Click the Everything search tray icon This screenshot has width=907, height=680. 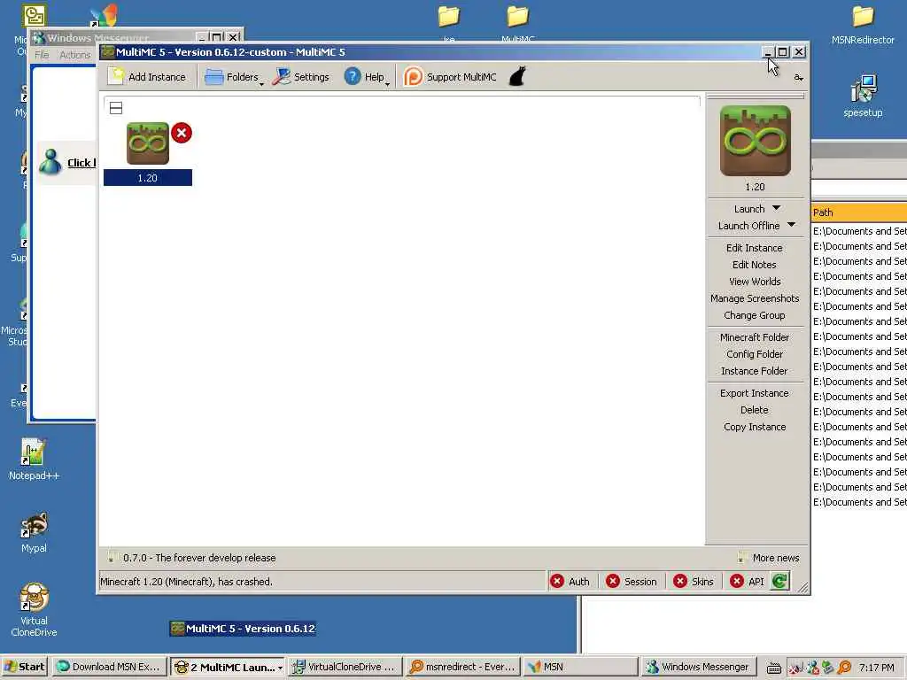[x=844, y=668]
